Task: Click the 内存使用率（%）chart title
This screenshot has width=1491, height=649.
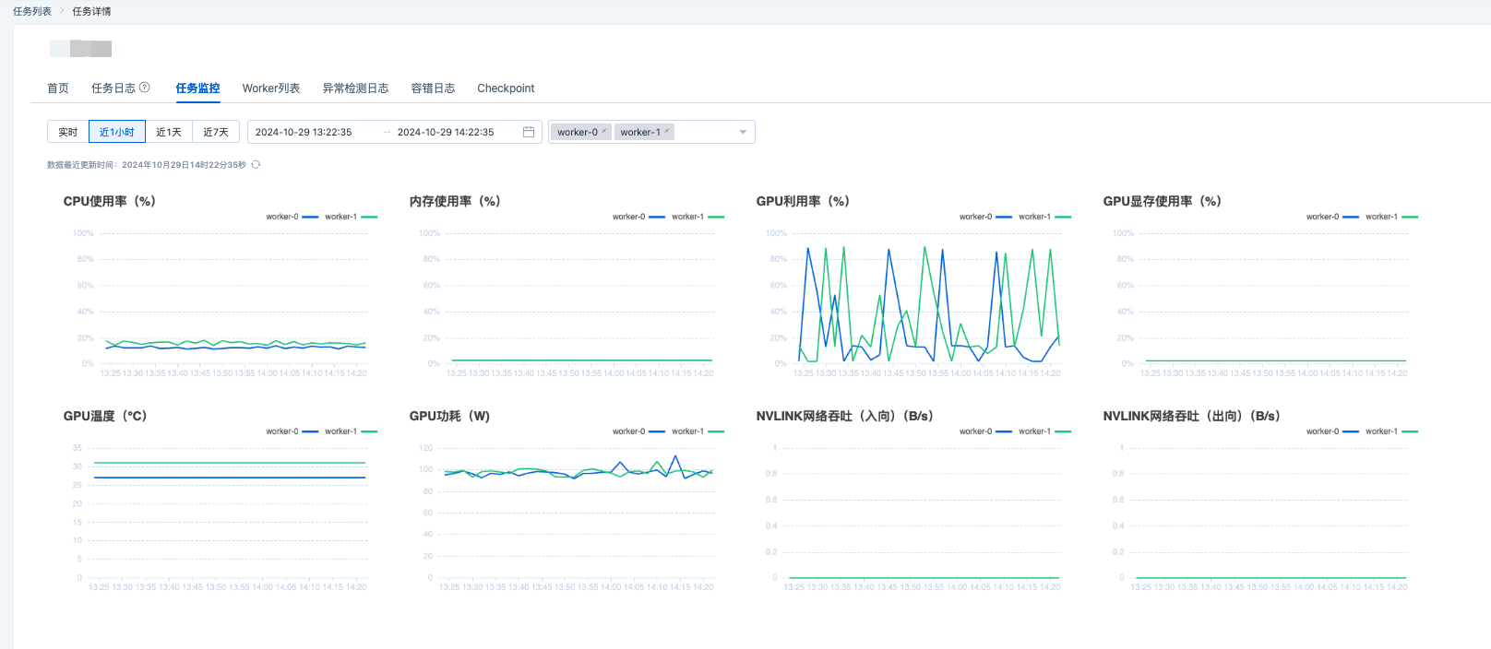Action: click(x=456, y=201)
